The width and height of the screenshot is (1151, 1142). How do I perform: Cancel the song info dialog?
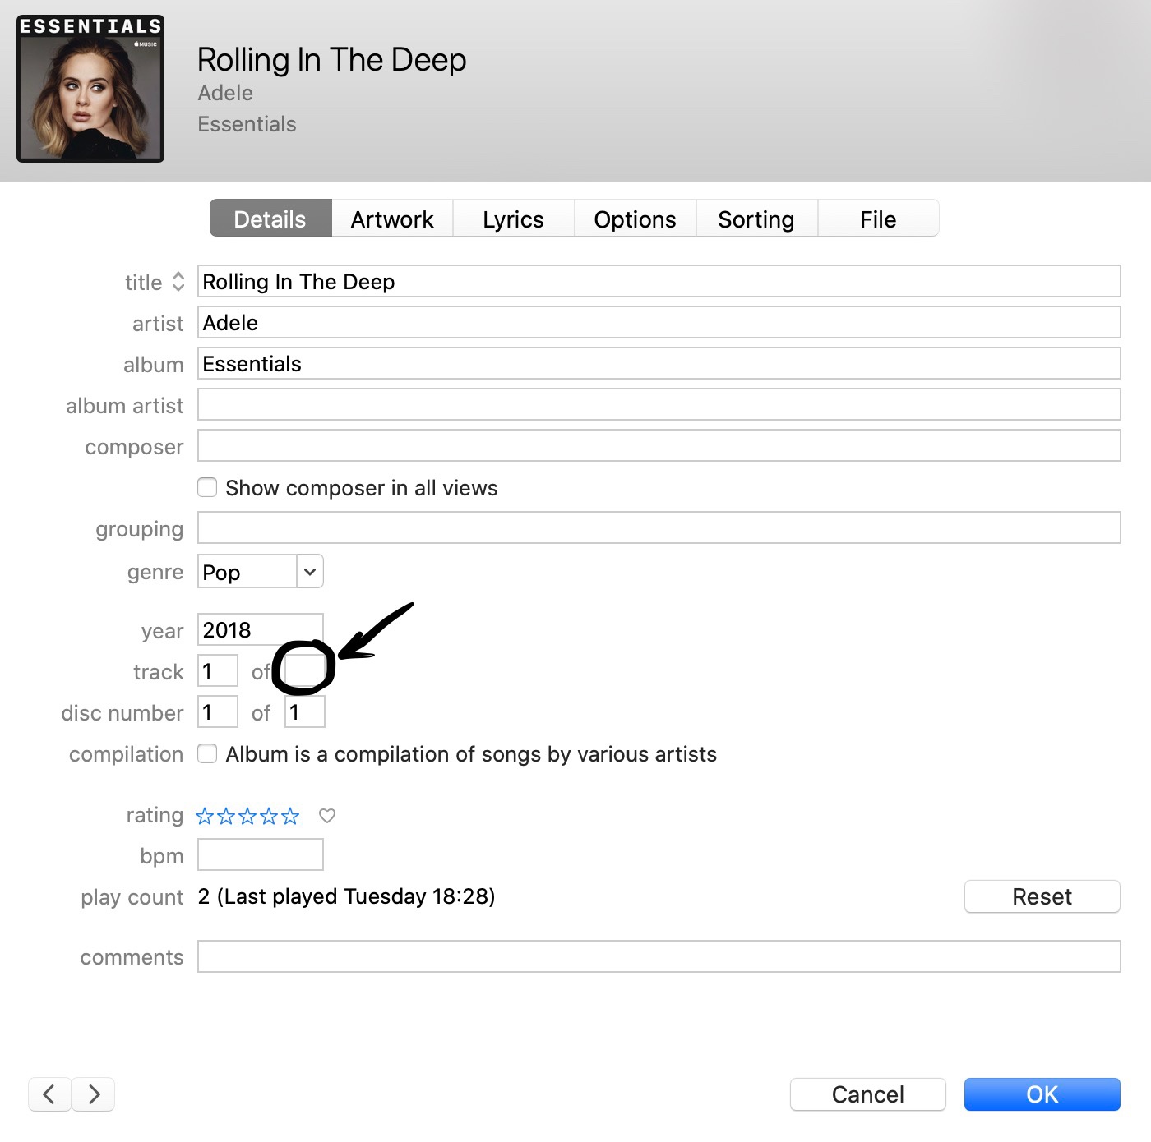click(868, 1094)
